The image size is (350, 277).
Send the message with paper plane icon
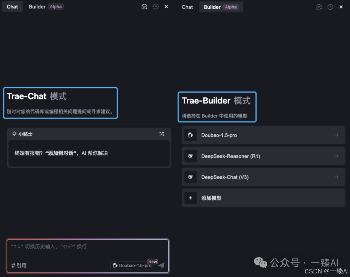pyautogui.click(x=161, y=265)
